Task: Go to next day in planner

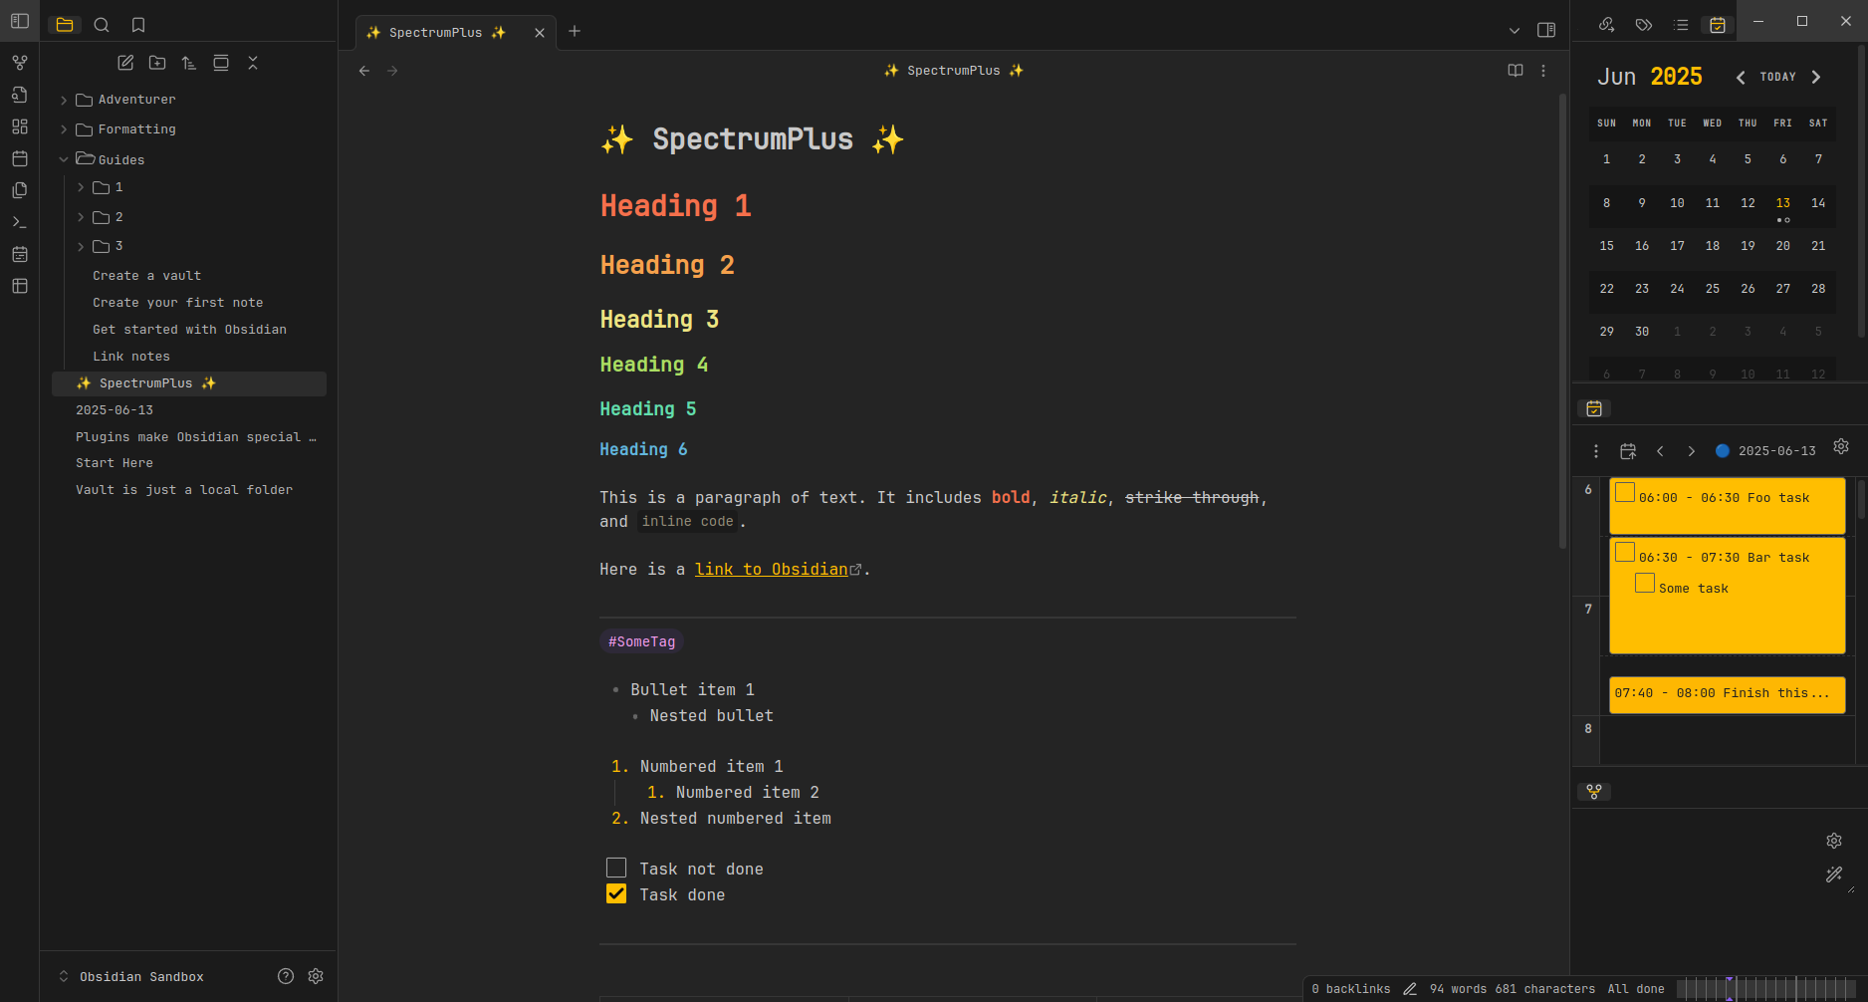Action: click(x=1691, y=451)
